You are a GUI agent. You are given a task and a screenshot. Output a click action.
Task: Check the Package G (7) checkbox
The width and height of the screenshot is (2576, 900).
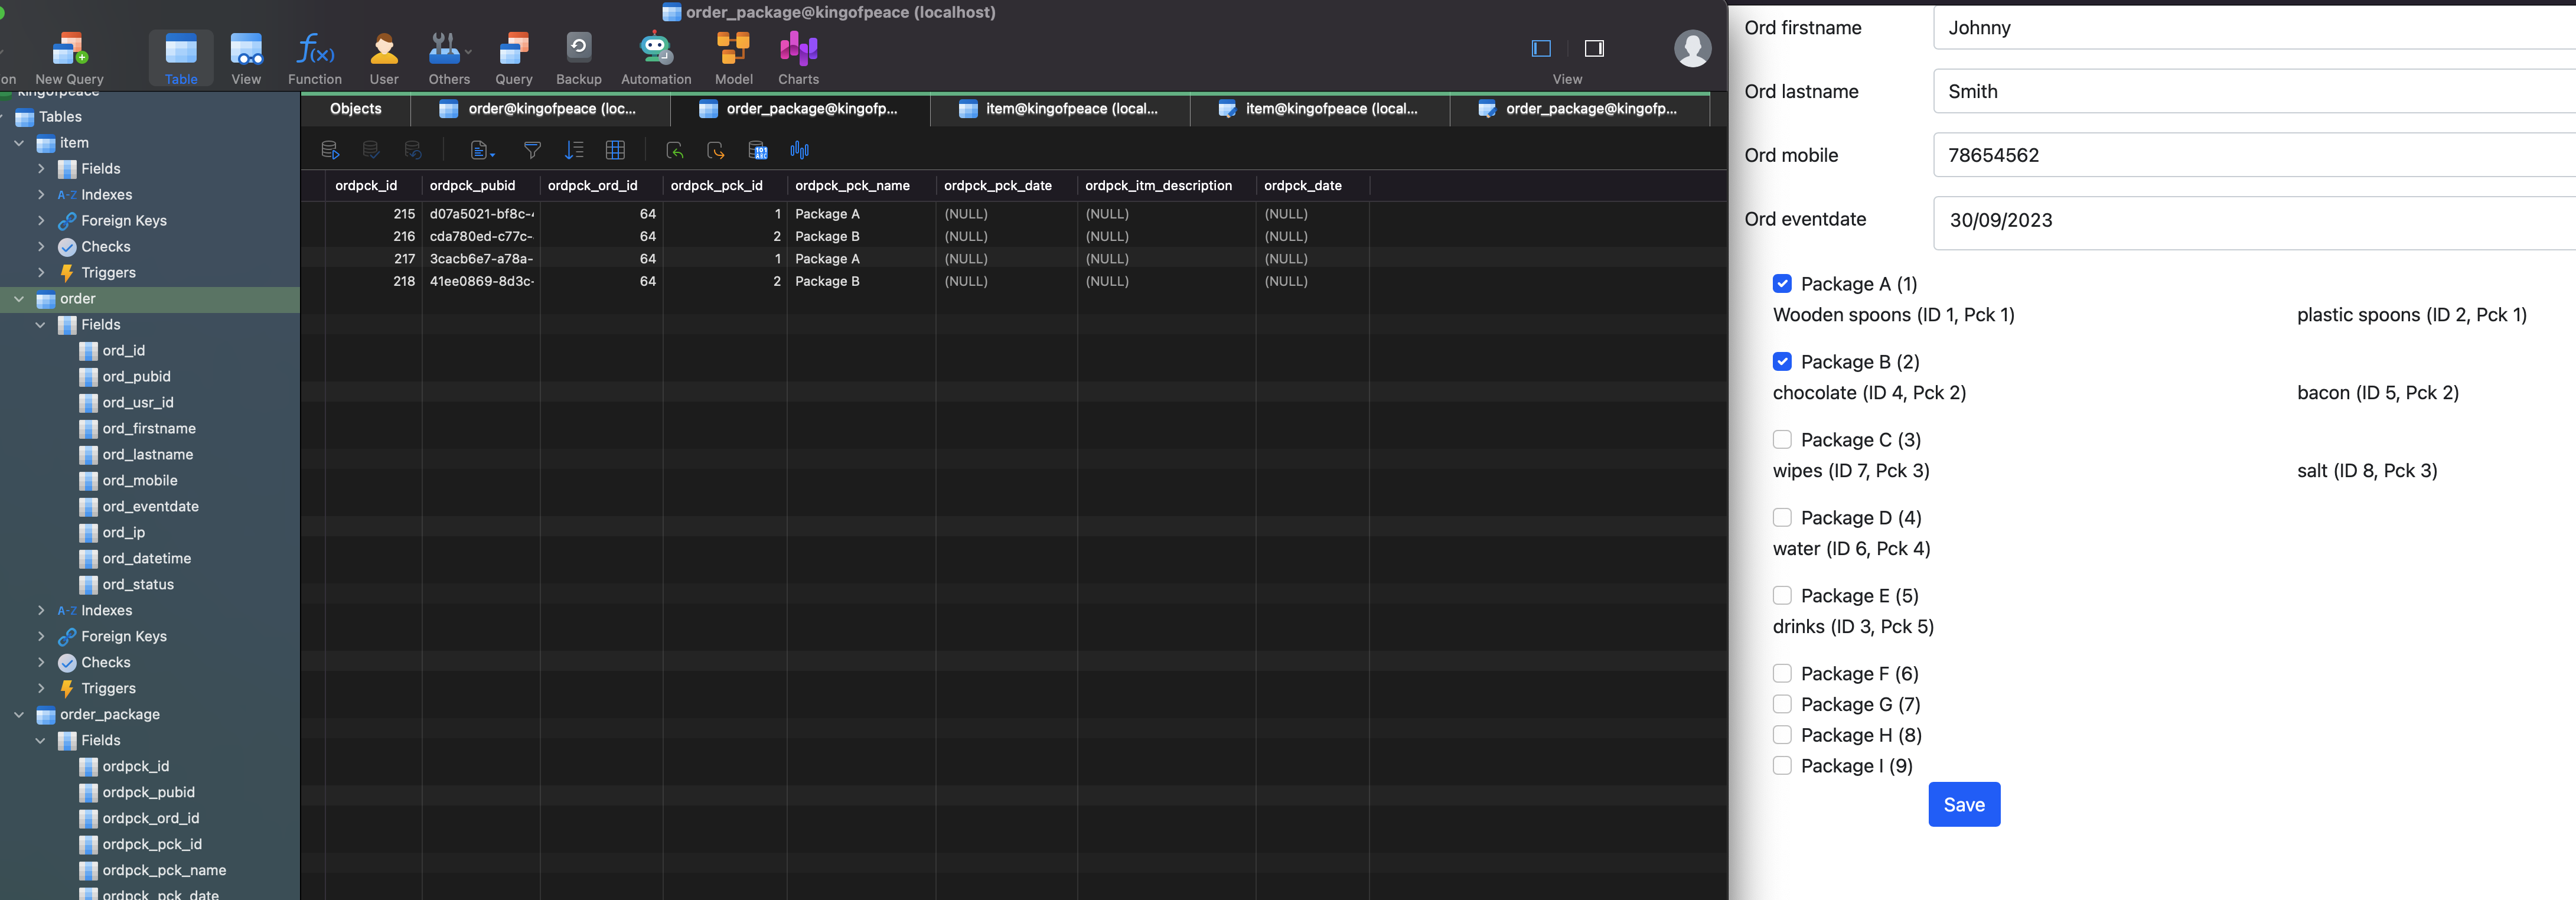click(x=1782, y=704)
